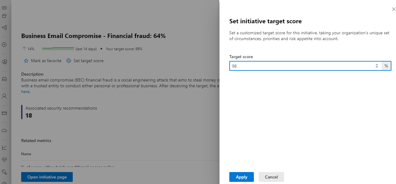Click the star icon to mark favorite

26,61
